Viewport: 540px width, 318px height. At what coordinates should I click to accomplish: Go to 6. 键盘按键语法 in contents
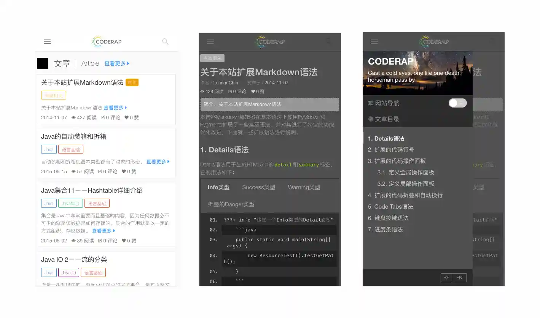pyautogui.click(x=388, y=218)
